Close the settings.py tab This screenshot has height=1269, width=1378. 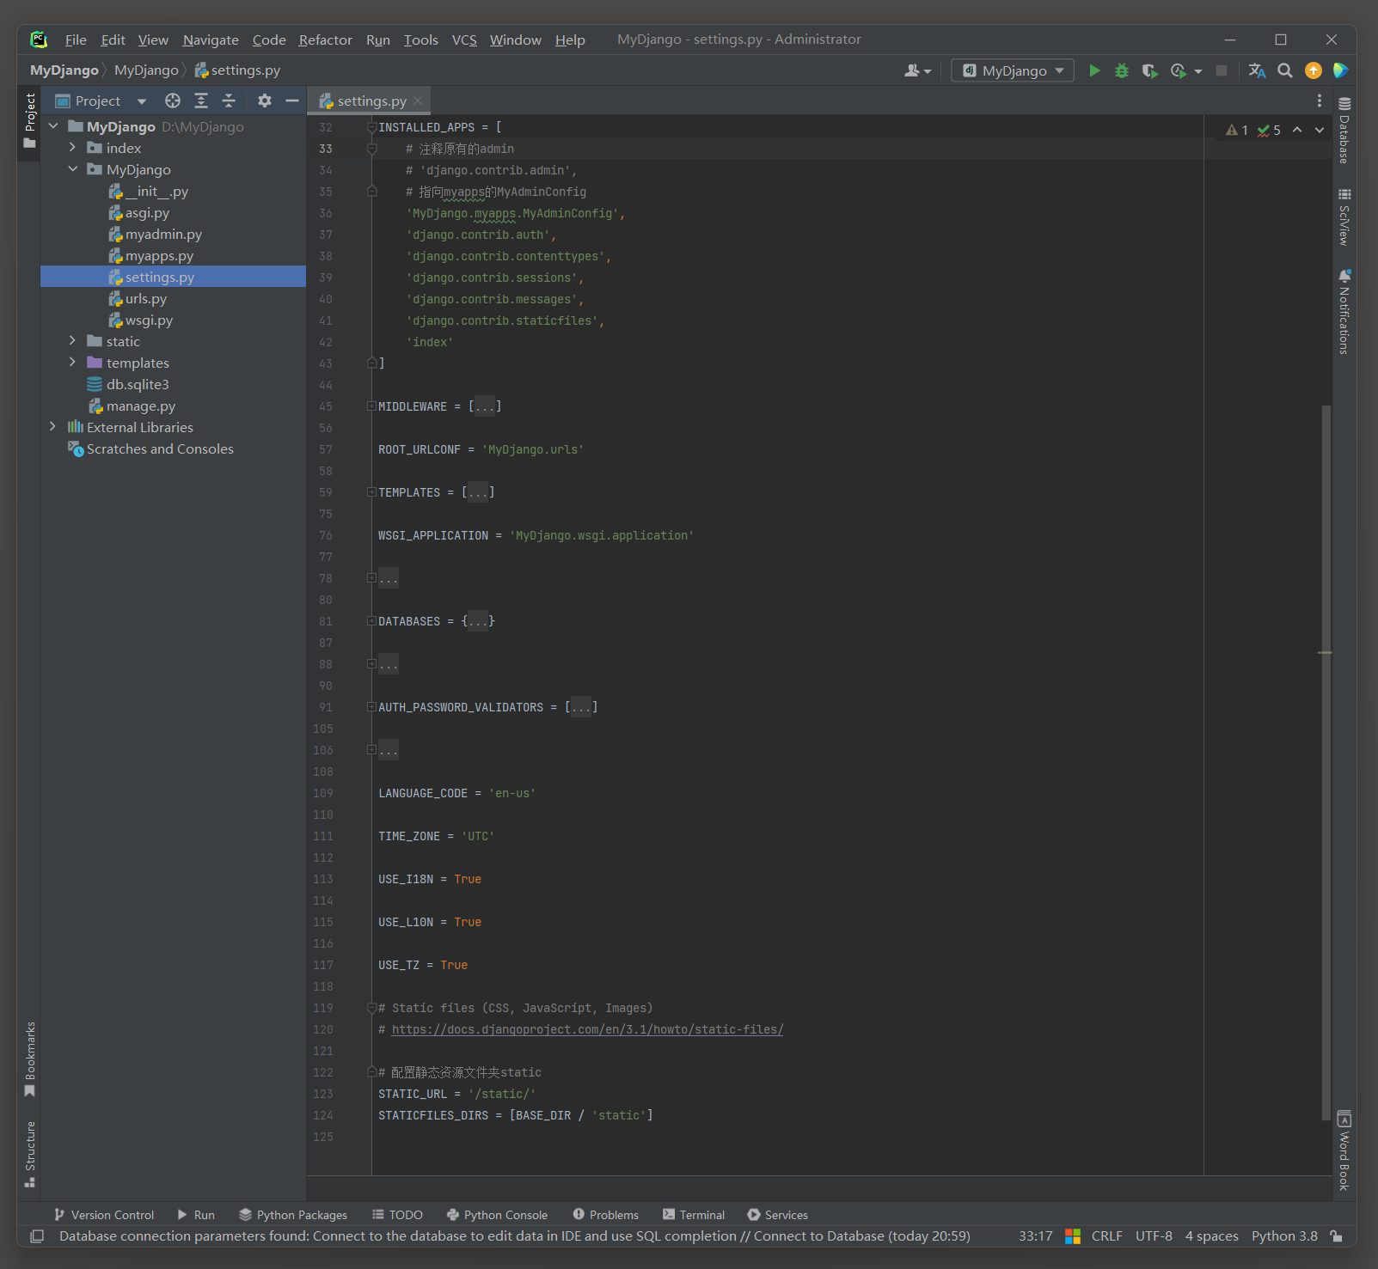point(418,101)
